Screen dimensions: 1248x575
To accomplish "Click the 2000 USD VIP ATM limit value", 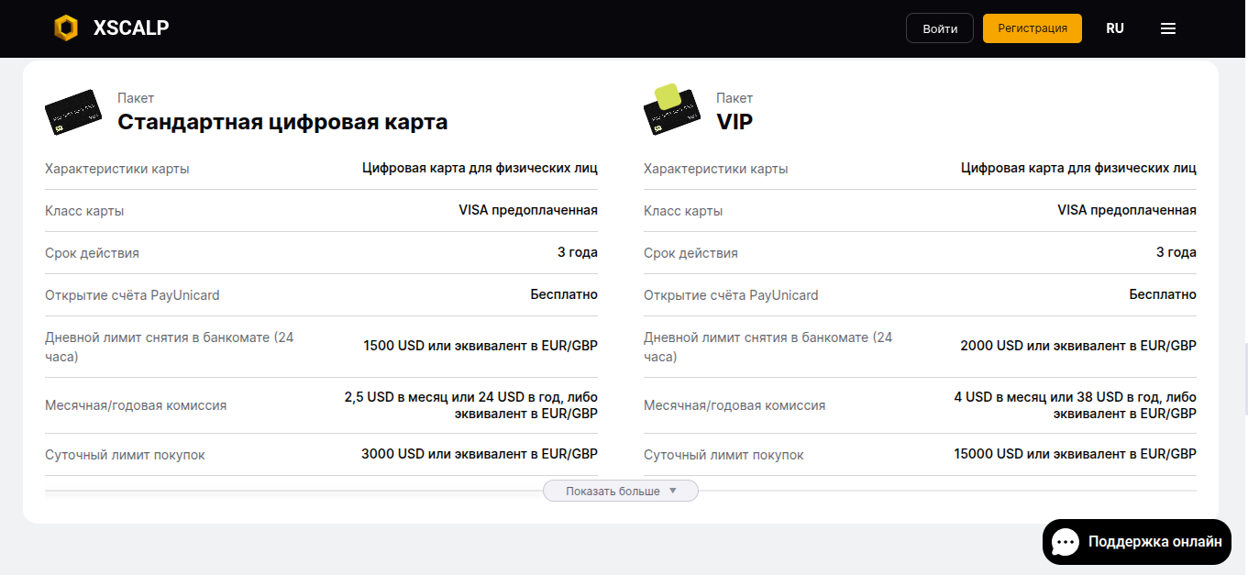I will pos(1078,346).
